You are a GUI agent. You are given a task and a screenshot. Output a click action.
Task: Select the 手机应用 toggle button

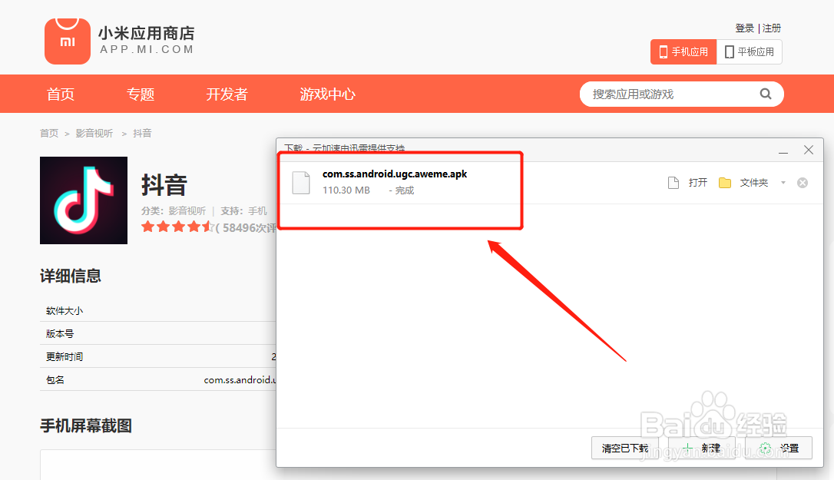[683, 51]
